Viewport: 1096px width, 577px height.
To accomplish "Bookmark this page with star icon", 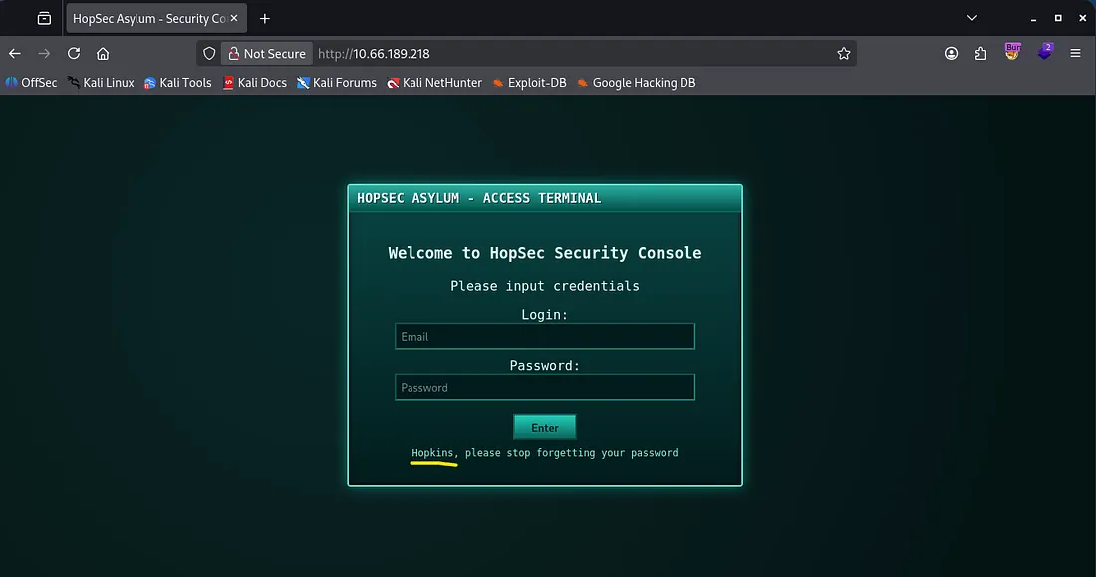I will coord(844,54).
